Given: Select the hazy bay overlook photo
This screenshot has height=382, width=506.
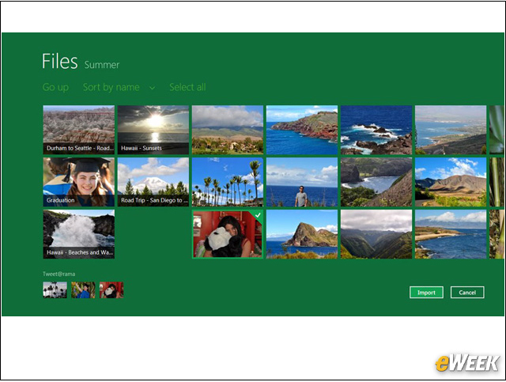Looking at the screenshot, I should [451, 130].
